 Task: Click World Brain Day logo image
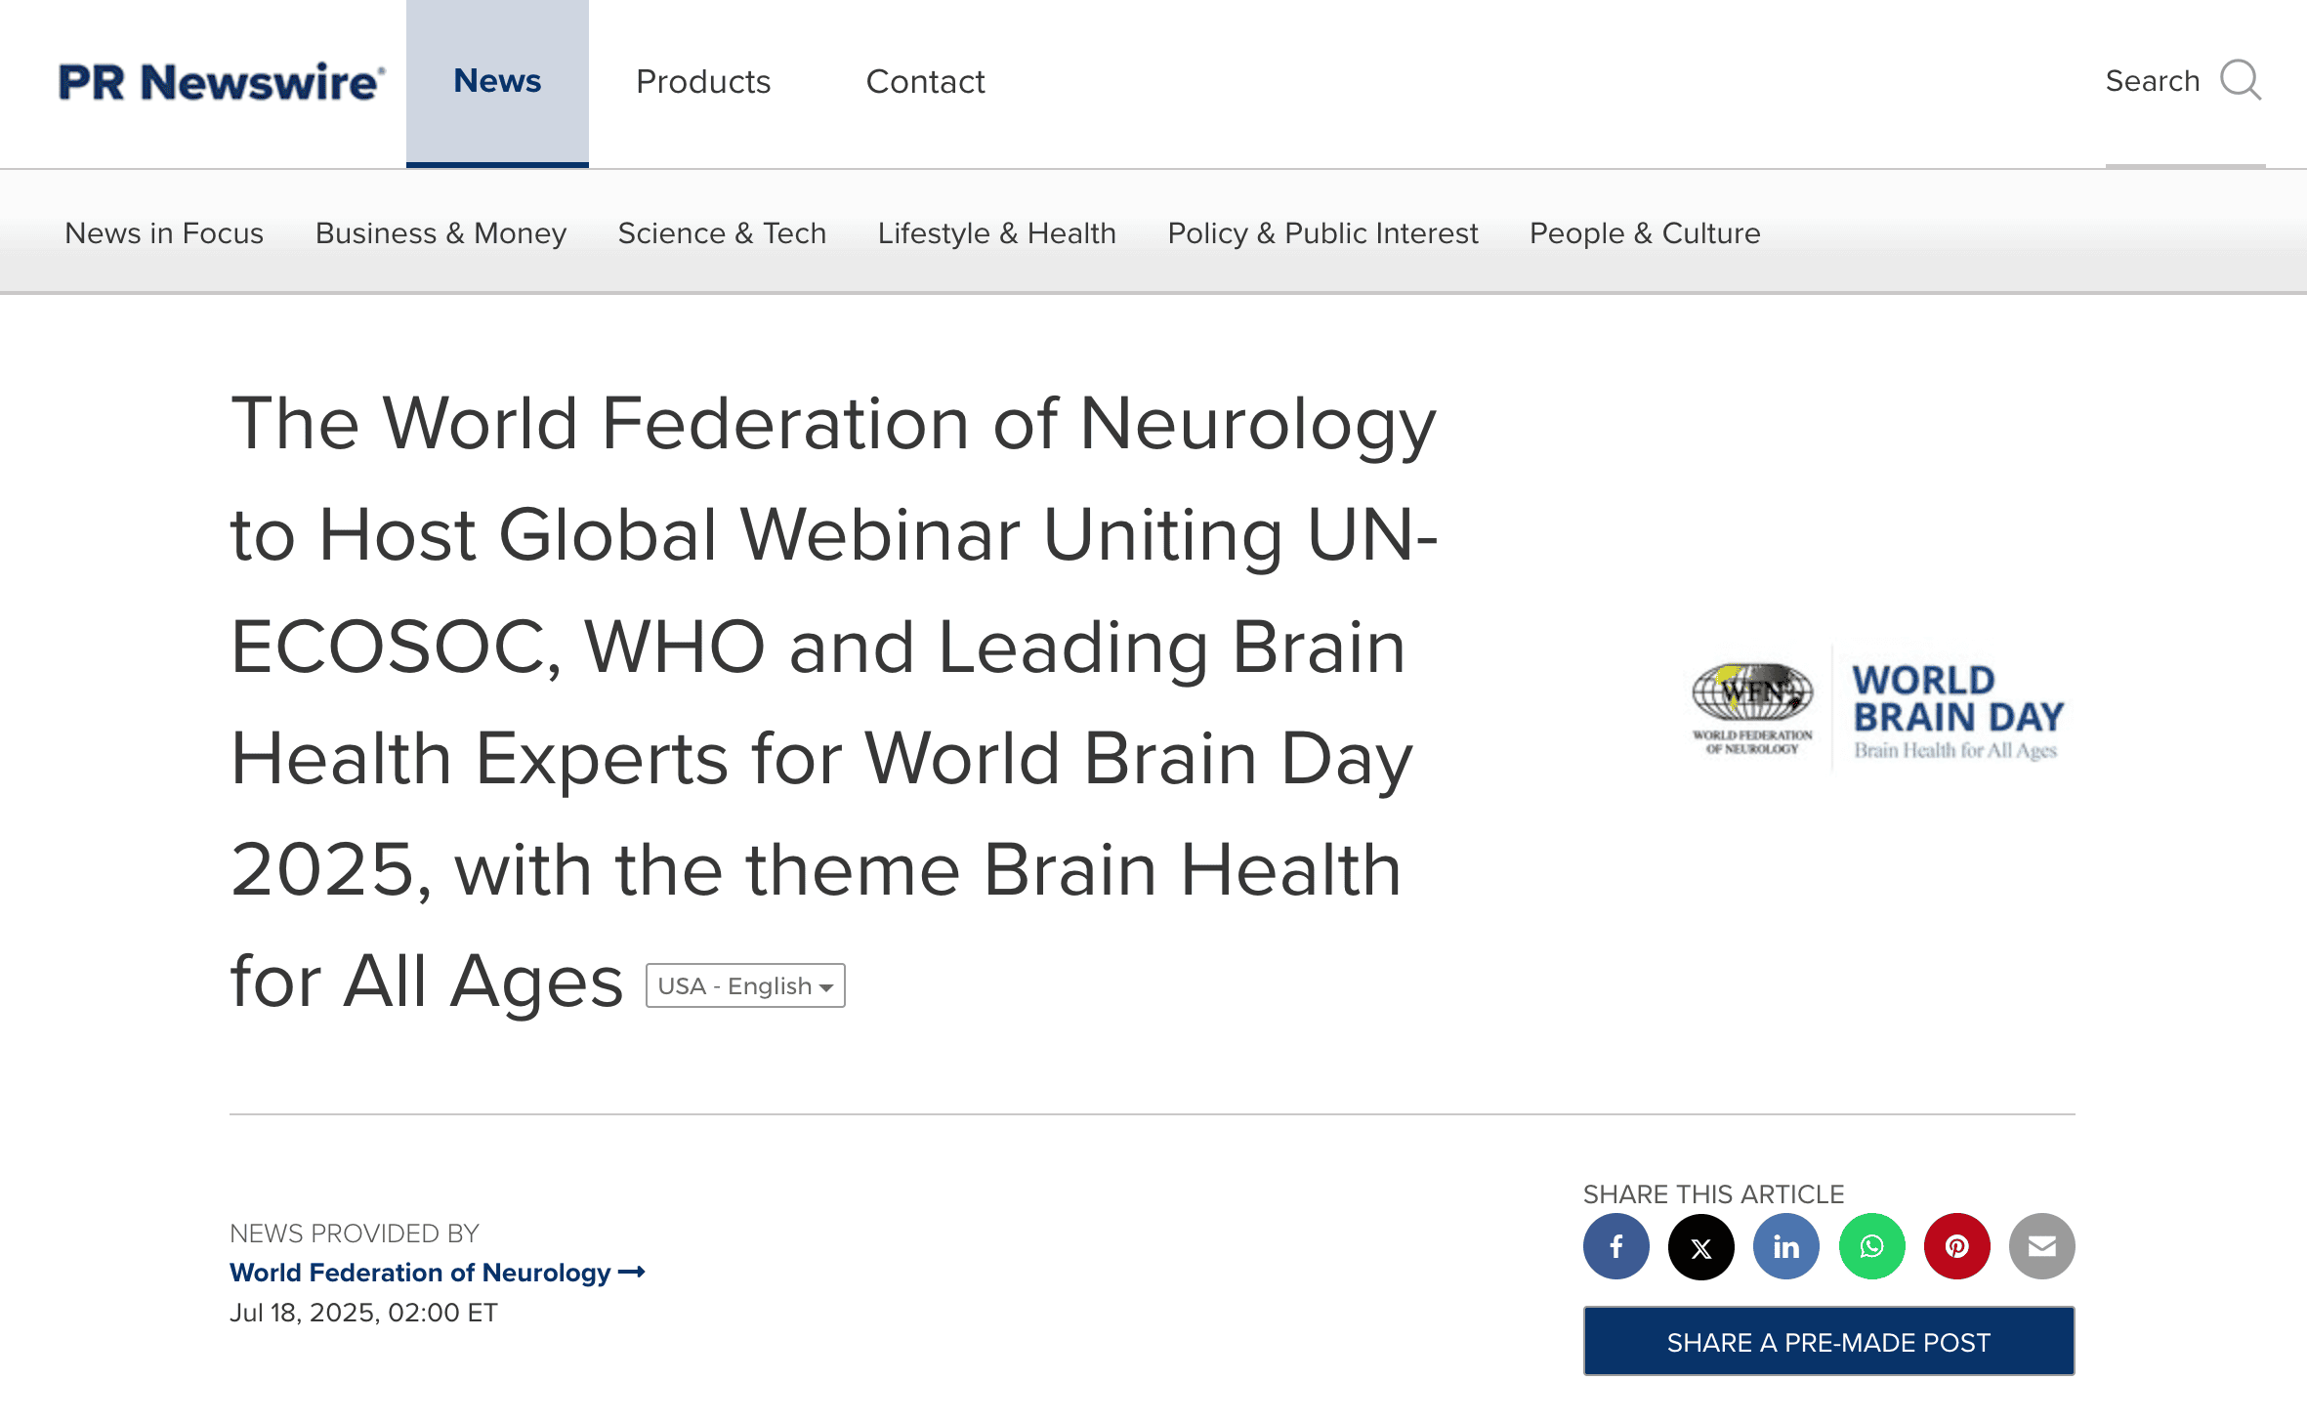click(1877, 710)
